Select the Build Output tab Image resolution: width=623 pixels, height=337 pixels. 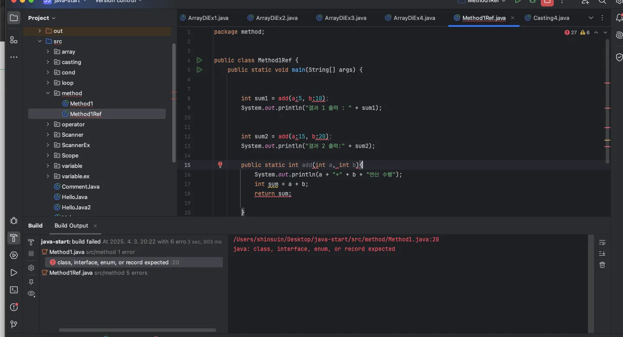(x=71, y=226)
